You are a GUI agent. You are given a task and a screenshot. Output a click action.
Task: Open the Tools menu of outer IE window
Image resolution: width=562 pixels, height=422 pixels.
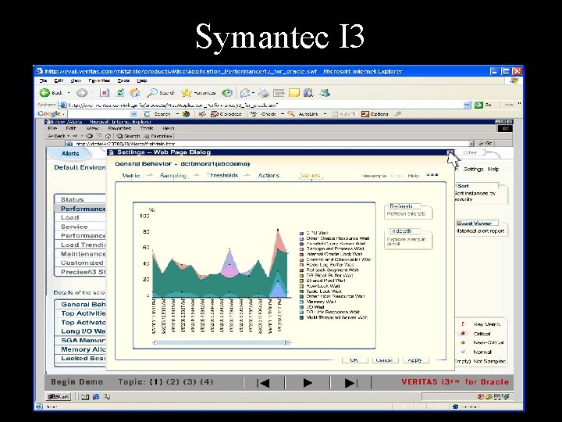(x=123, y=80)
